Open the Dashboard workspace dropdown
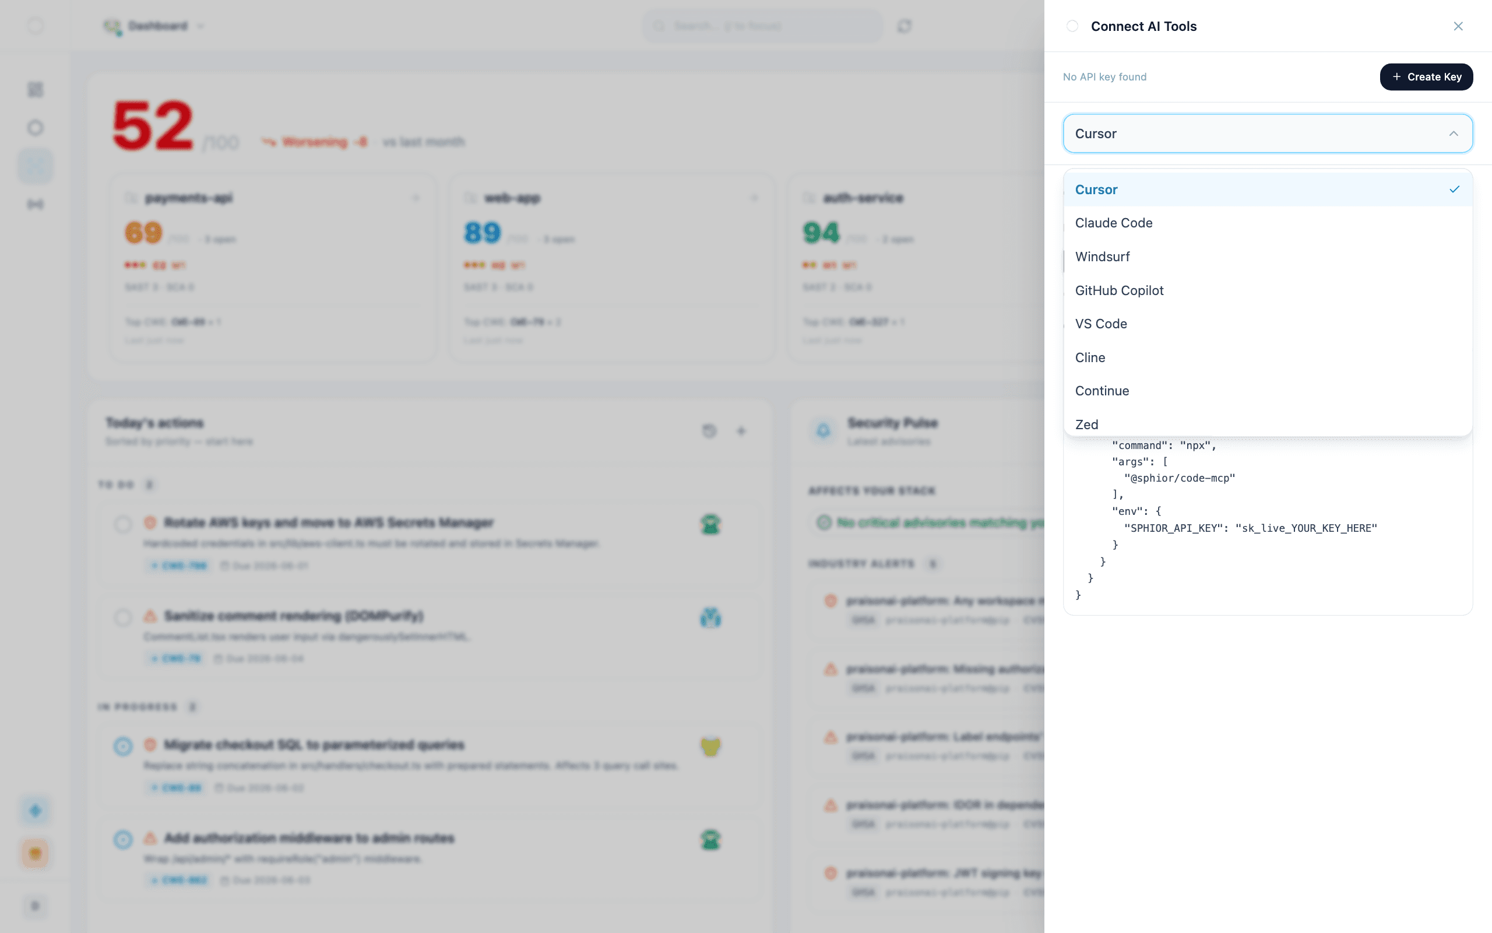The width and height of the screenshot is (1492, 933). pyautogui.click(x=153, y=26)
